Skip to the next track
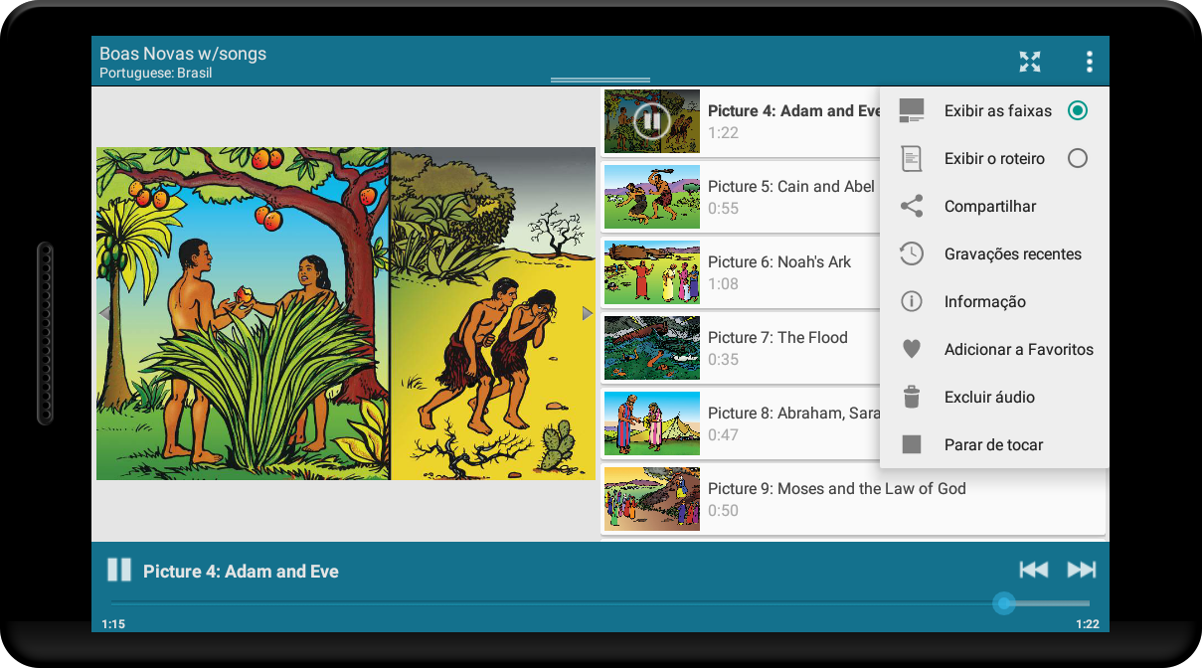1202x668 pixels. click(1082, 570)
